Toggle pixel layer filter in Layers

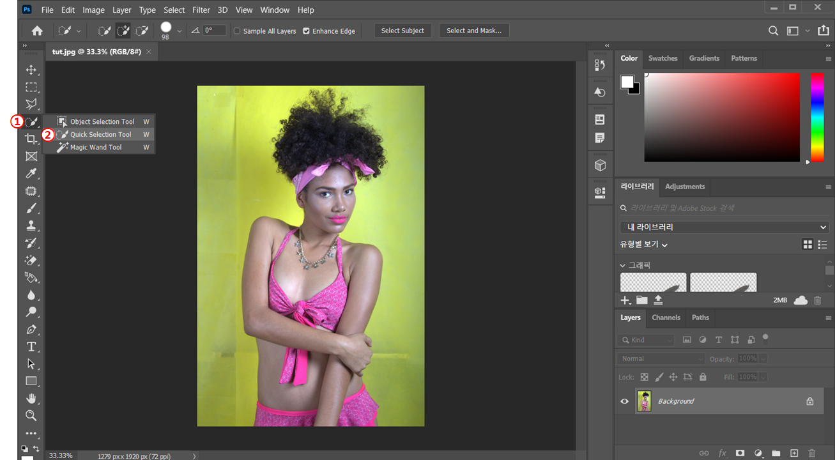click(687, 340)
